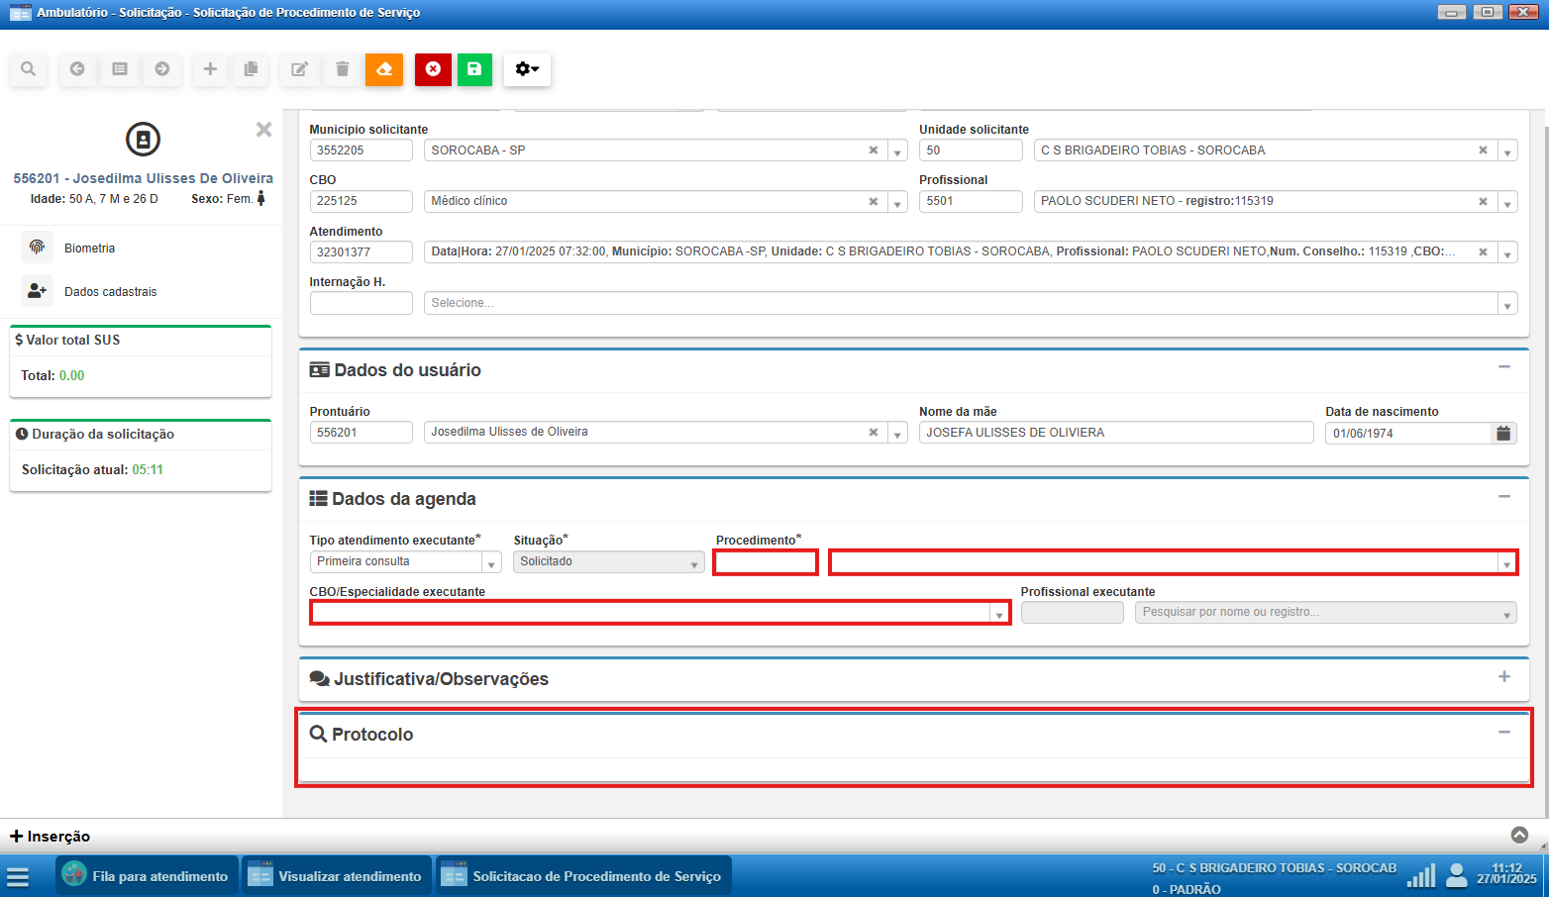The image size is (1549, 897).
Task: Click the plus add-new toolbar icon
Action: [x=210, y=69]
